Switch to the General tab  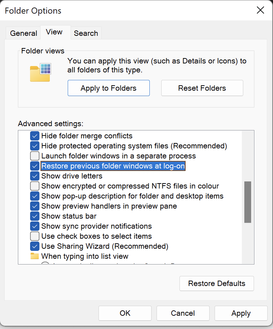[23, 33]
